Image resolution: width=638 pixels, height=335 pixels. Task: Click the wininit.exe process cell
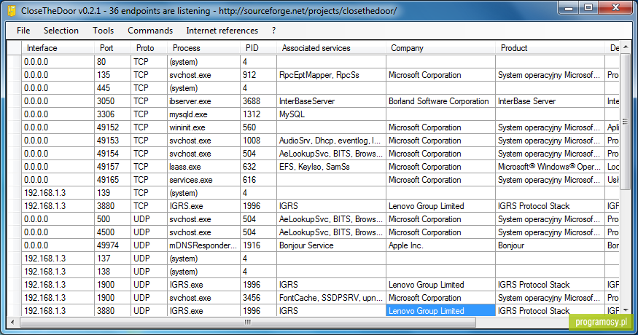204,127
